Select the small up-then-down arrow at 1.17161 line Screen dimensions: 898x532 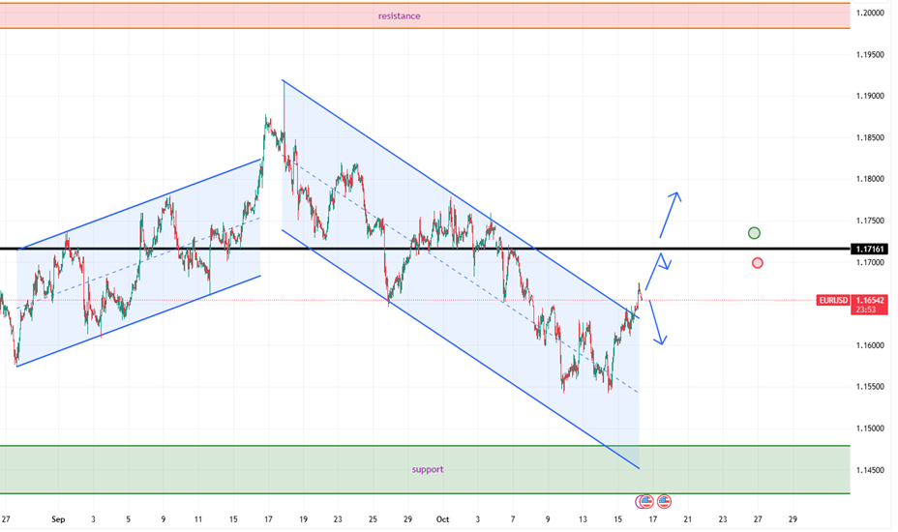[661, 262]
